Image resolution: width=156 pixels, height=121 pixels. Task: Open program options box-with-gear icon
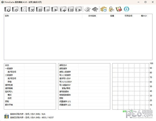pyautogui.click(x=103, y=9)
